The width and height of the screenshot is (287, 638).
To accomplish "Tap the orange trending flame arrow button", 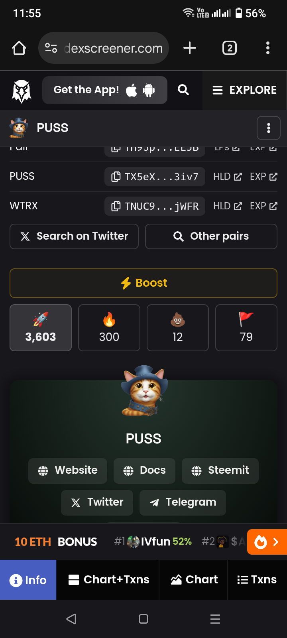I will tap(267, 542).
